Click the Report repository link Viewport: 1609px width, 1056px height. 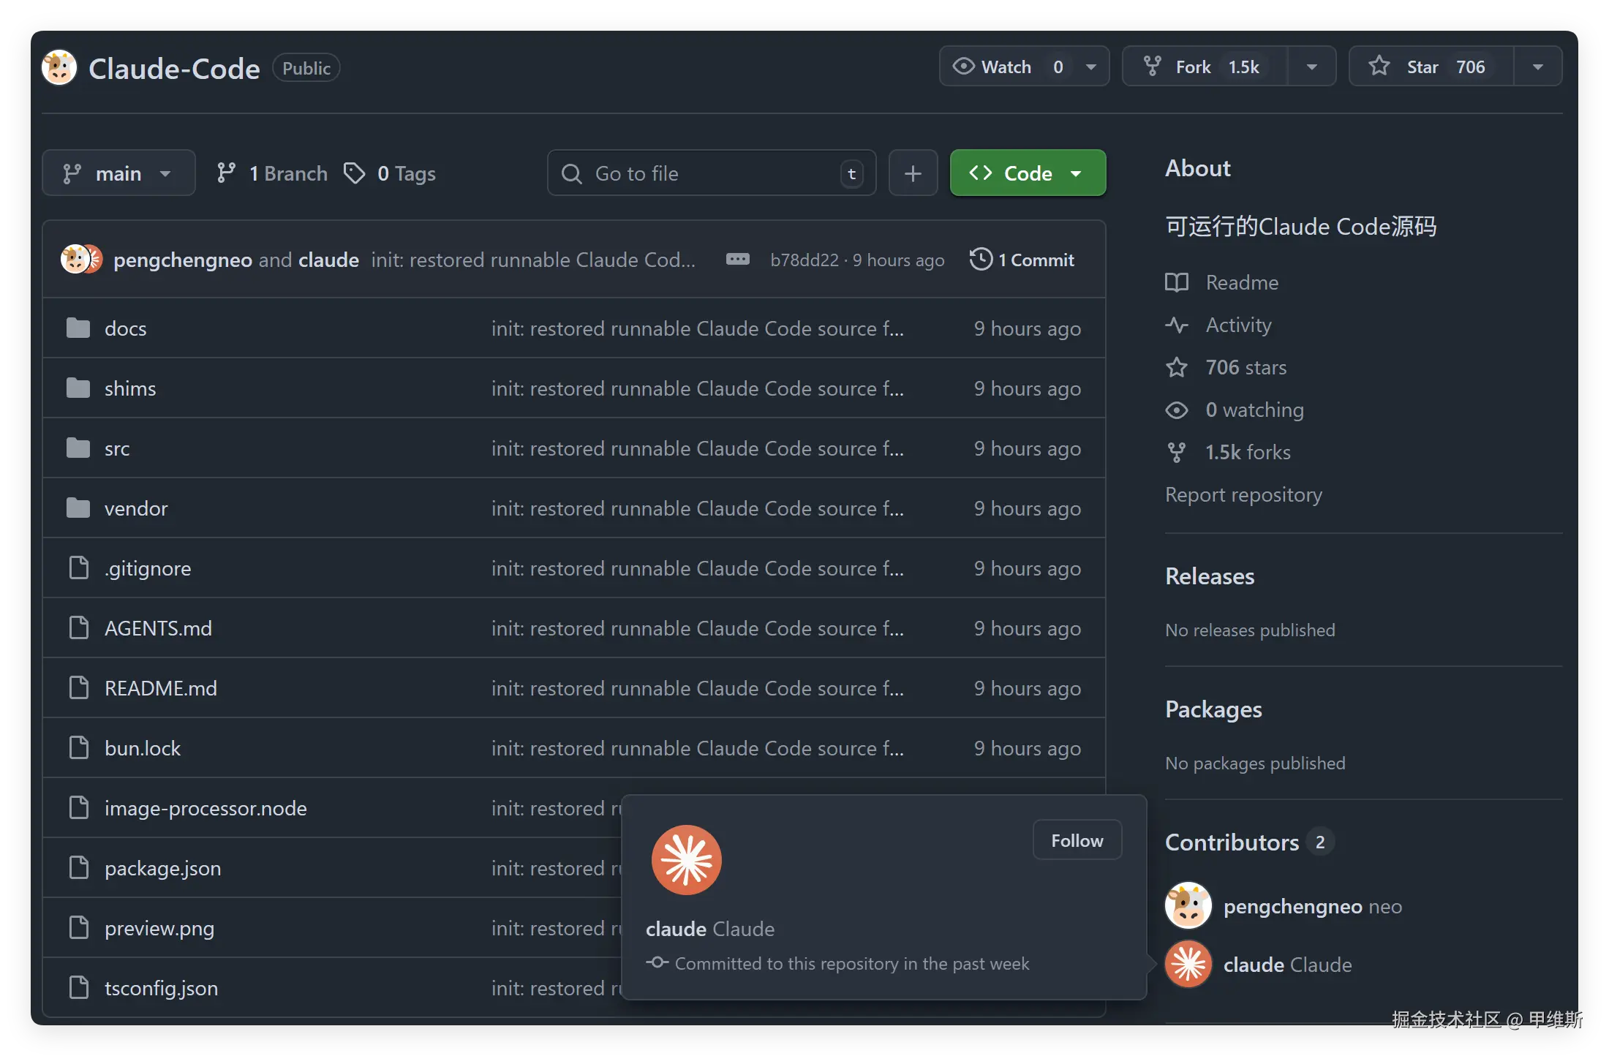pos(1243,494)
